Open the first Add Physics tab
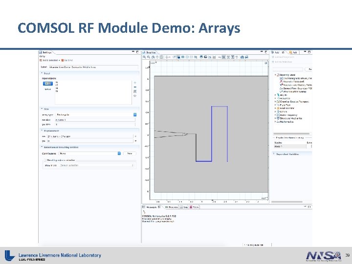Image resolution: width=352 pixels, height=264 pixels. [x=277, y=52]
